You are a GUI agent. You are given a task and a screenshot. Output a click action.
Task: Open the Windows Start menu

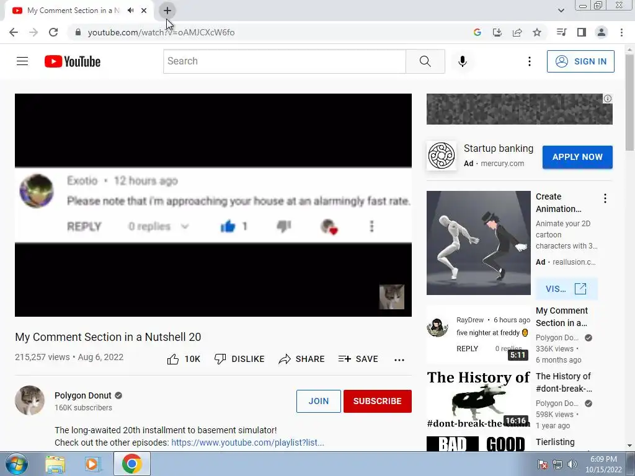(16, 464)
